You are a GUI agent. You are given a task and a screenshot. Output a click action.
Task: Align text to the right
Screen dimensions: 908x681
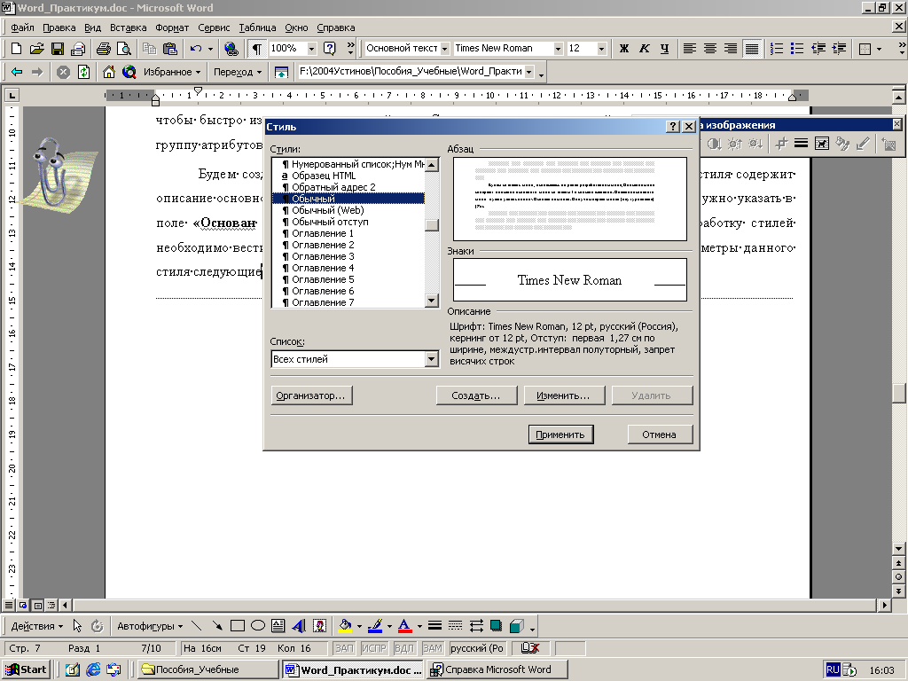point(731,49)
